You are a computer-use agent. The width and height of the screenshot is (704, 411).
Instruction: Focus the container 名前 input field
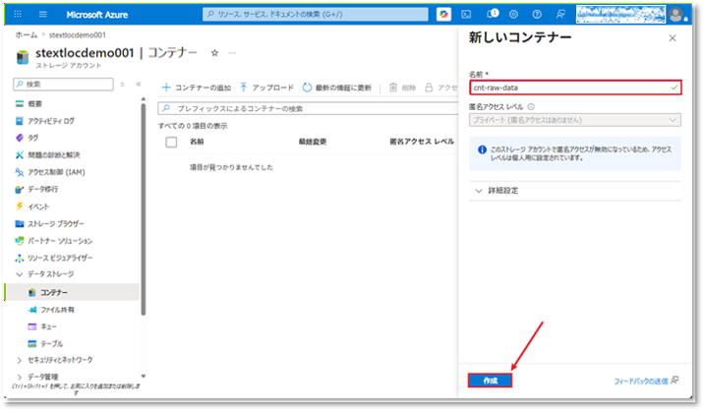575,88
